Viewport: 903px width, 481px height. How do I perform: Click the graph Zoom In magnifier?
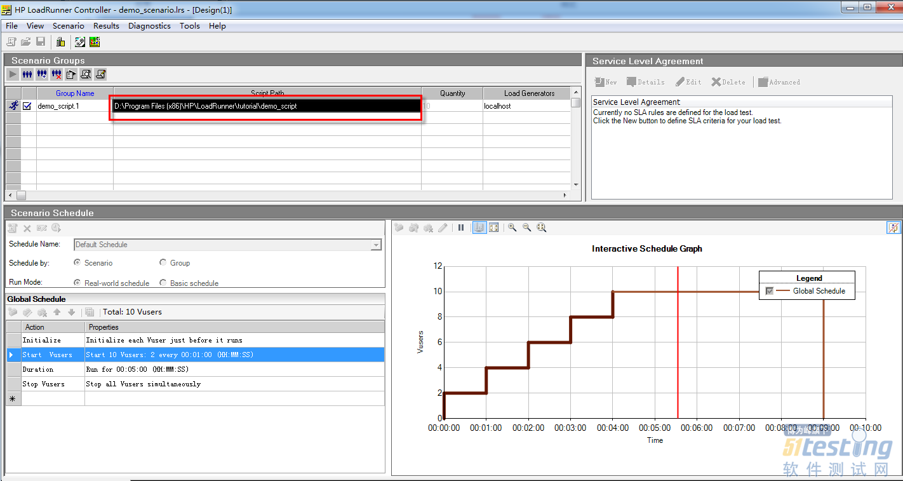pos(512,227)
